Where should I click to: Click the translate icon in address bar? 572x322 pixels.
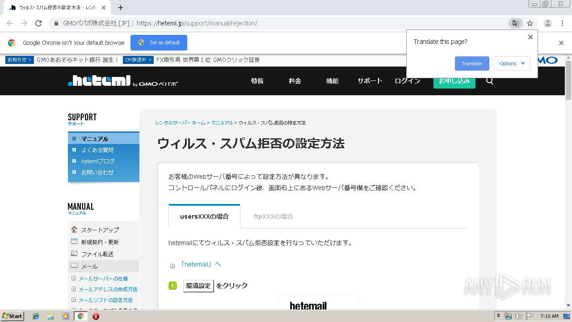point(515,23)
